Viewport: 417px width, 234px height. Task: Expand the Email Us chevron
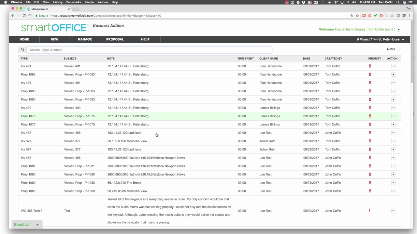click(37, 225)
